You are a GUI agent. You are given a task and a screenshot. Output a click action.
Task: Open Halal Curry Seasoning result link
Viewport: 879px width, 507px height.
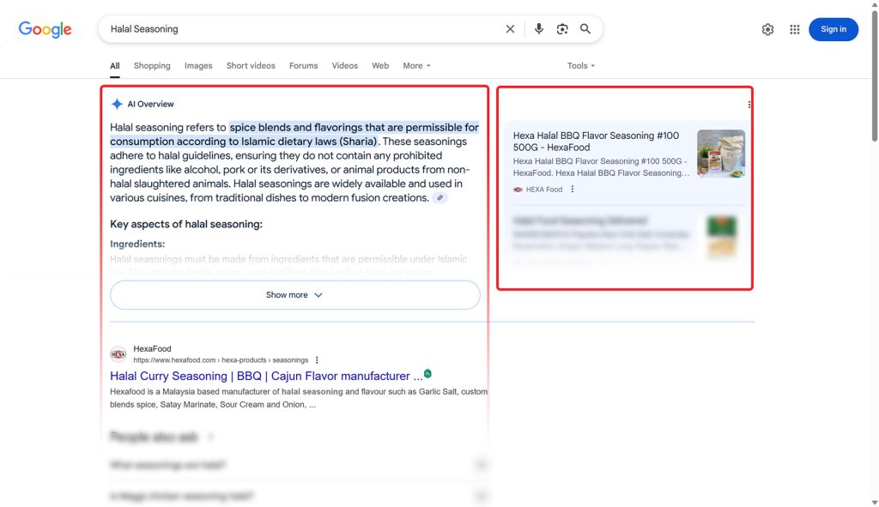click(266, 376)
